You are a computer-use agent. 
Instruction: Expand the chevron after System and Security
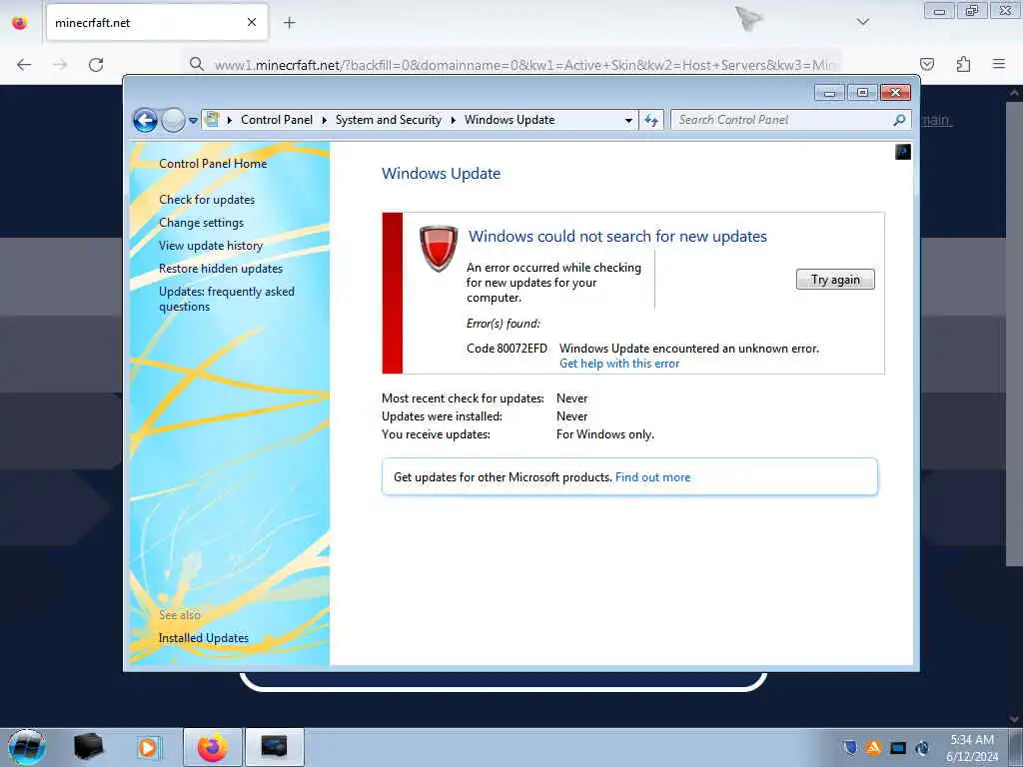click(x=453, y=120)
